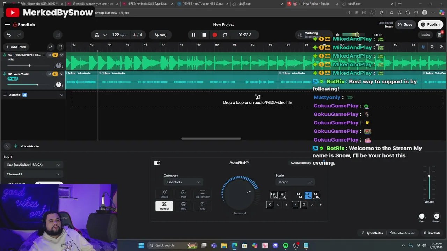Open the Line (AudioBox USB 96) input dropdown
Screen dimensions: 447x251
(33, 165)
